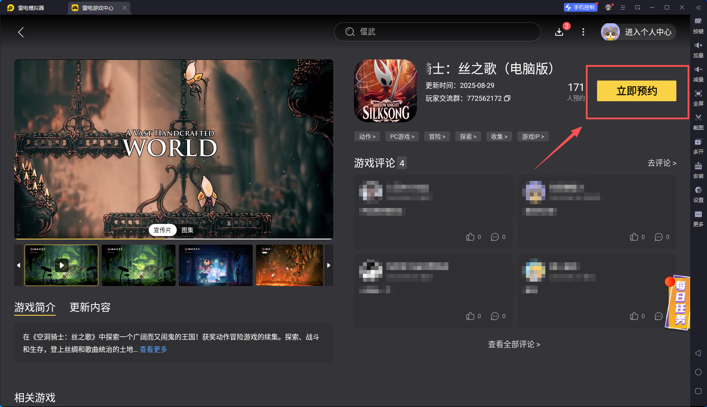Open the 游戏IP tag
Image resolution: width=707 pixels, height=407 pixels.
point(533,137)
